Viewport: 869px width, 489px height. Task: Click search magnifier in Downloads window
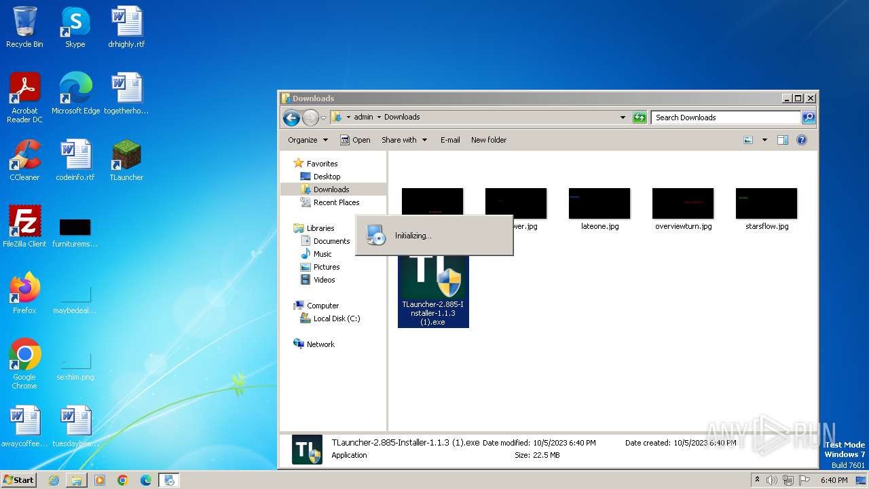point(808,117)
